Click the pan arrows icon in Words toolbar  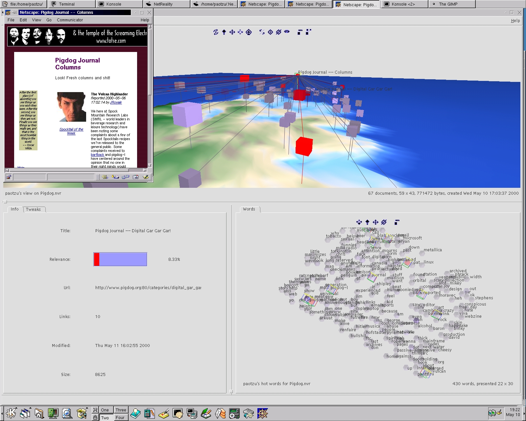pyautogui.click(x=359, y=222)
